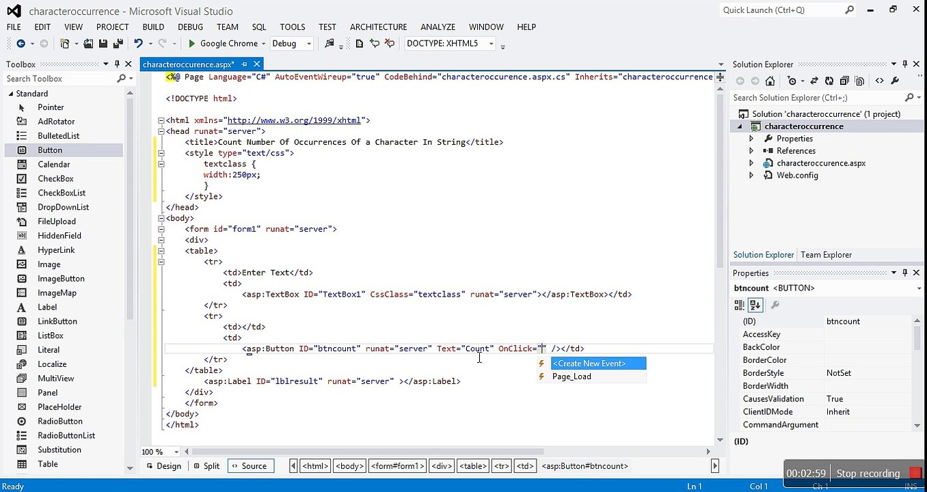
Task: Expand the Properties node in Solution Explorer
Action: [751, 139]
